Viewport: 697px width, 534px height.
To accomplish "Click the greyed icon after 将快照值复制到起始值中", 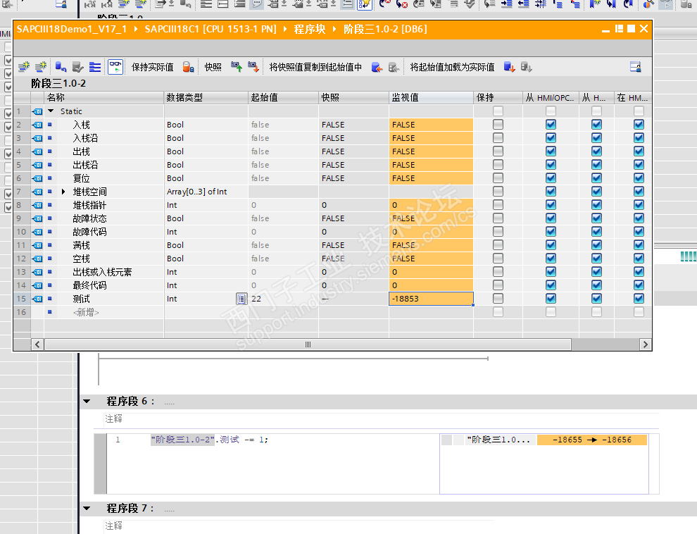I will point(394,67).
